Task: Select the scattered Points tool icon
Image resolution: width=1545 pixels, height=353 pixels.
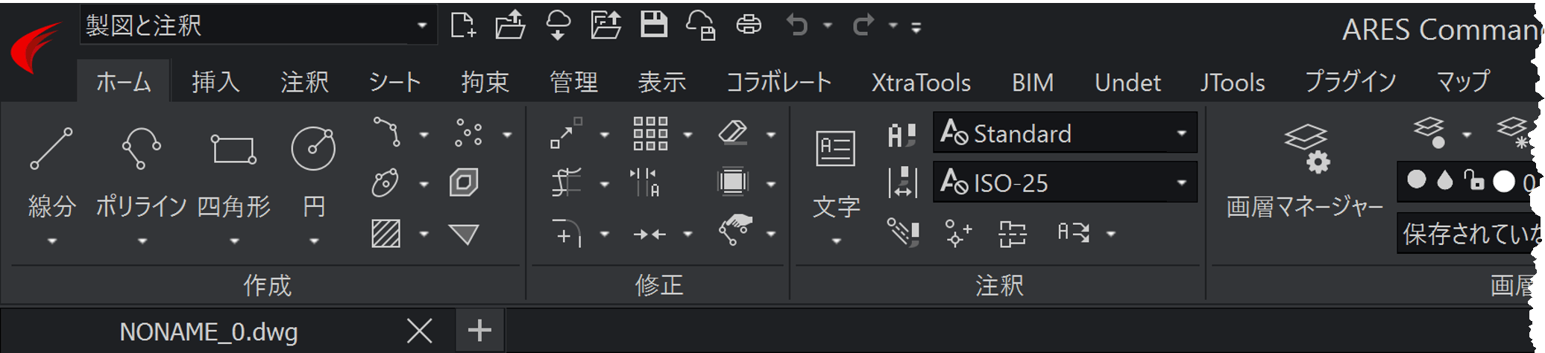Action: (x=469, y=133)
